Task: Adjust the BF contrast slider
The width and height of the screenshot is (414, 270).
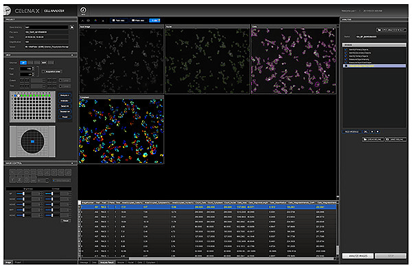Action: (52, 194)
